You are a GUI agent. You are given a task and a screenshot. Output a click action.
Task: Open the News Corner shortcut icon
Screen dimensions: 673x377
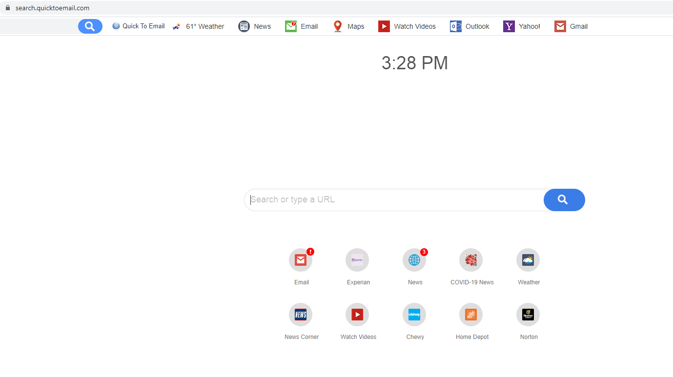click(x=301, y=315)
